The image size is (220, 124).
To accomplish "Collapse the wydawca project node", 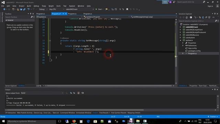I will 180,40.
